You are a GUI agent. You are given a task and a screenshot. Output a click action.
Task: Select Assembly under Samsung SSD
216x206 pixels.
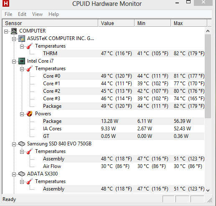(123, 159)
